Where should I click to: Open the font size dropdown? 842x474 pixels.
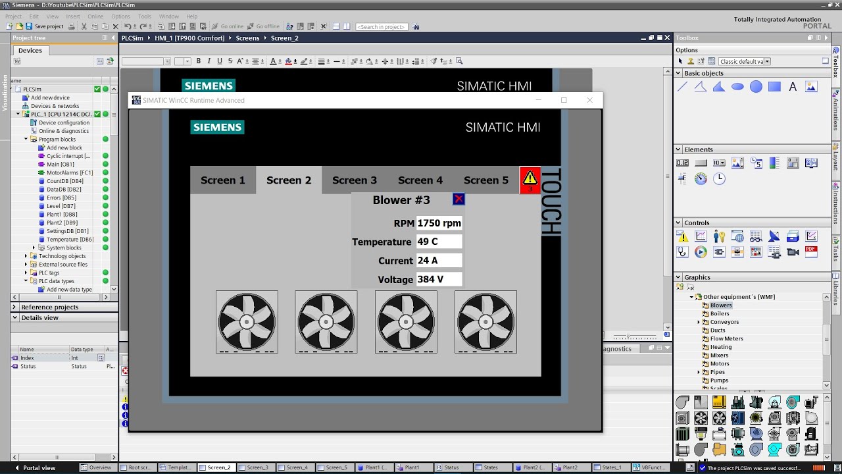[187, 61]
